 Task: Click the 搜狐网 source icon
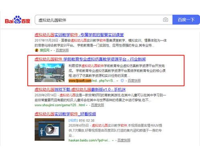36,50
